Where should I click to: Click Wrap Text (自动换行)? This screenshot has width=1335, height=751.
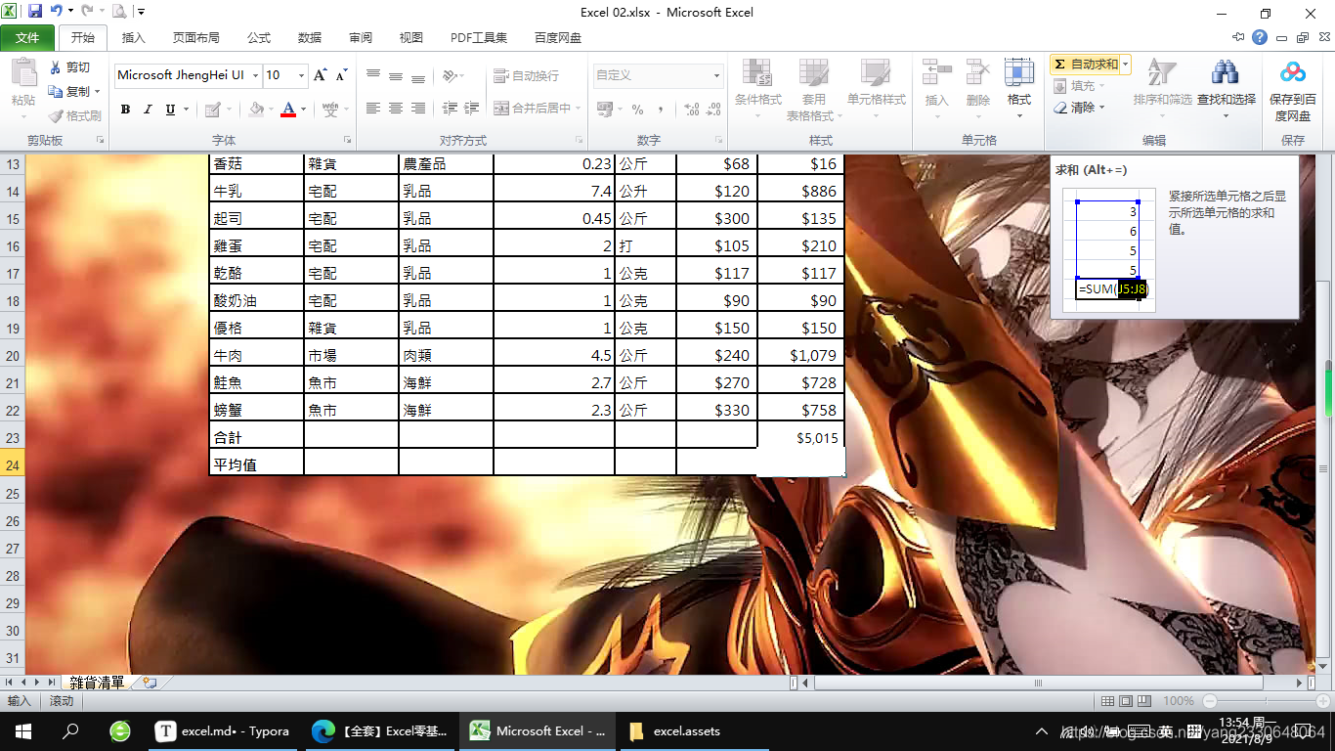(x=526, y=75)
